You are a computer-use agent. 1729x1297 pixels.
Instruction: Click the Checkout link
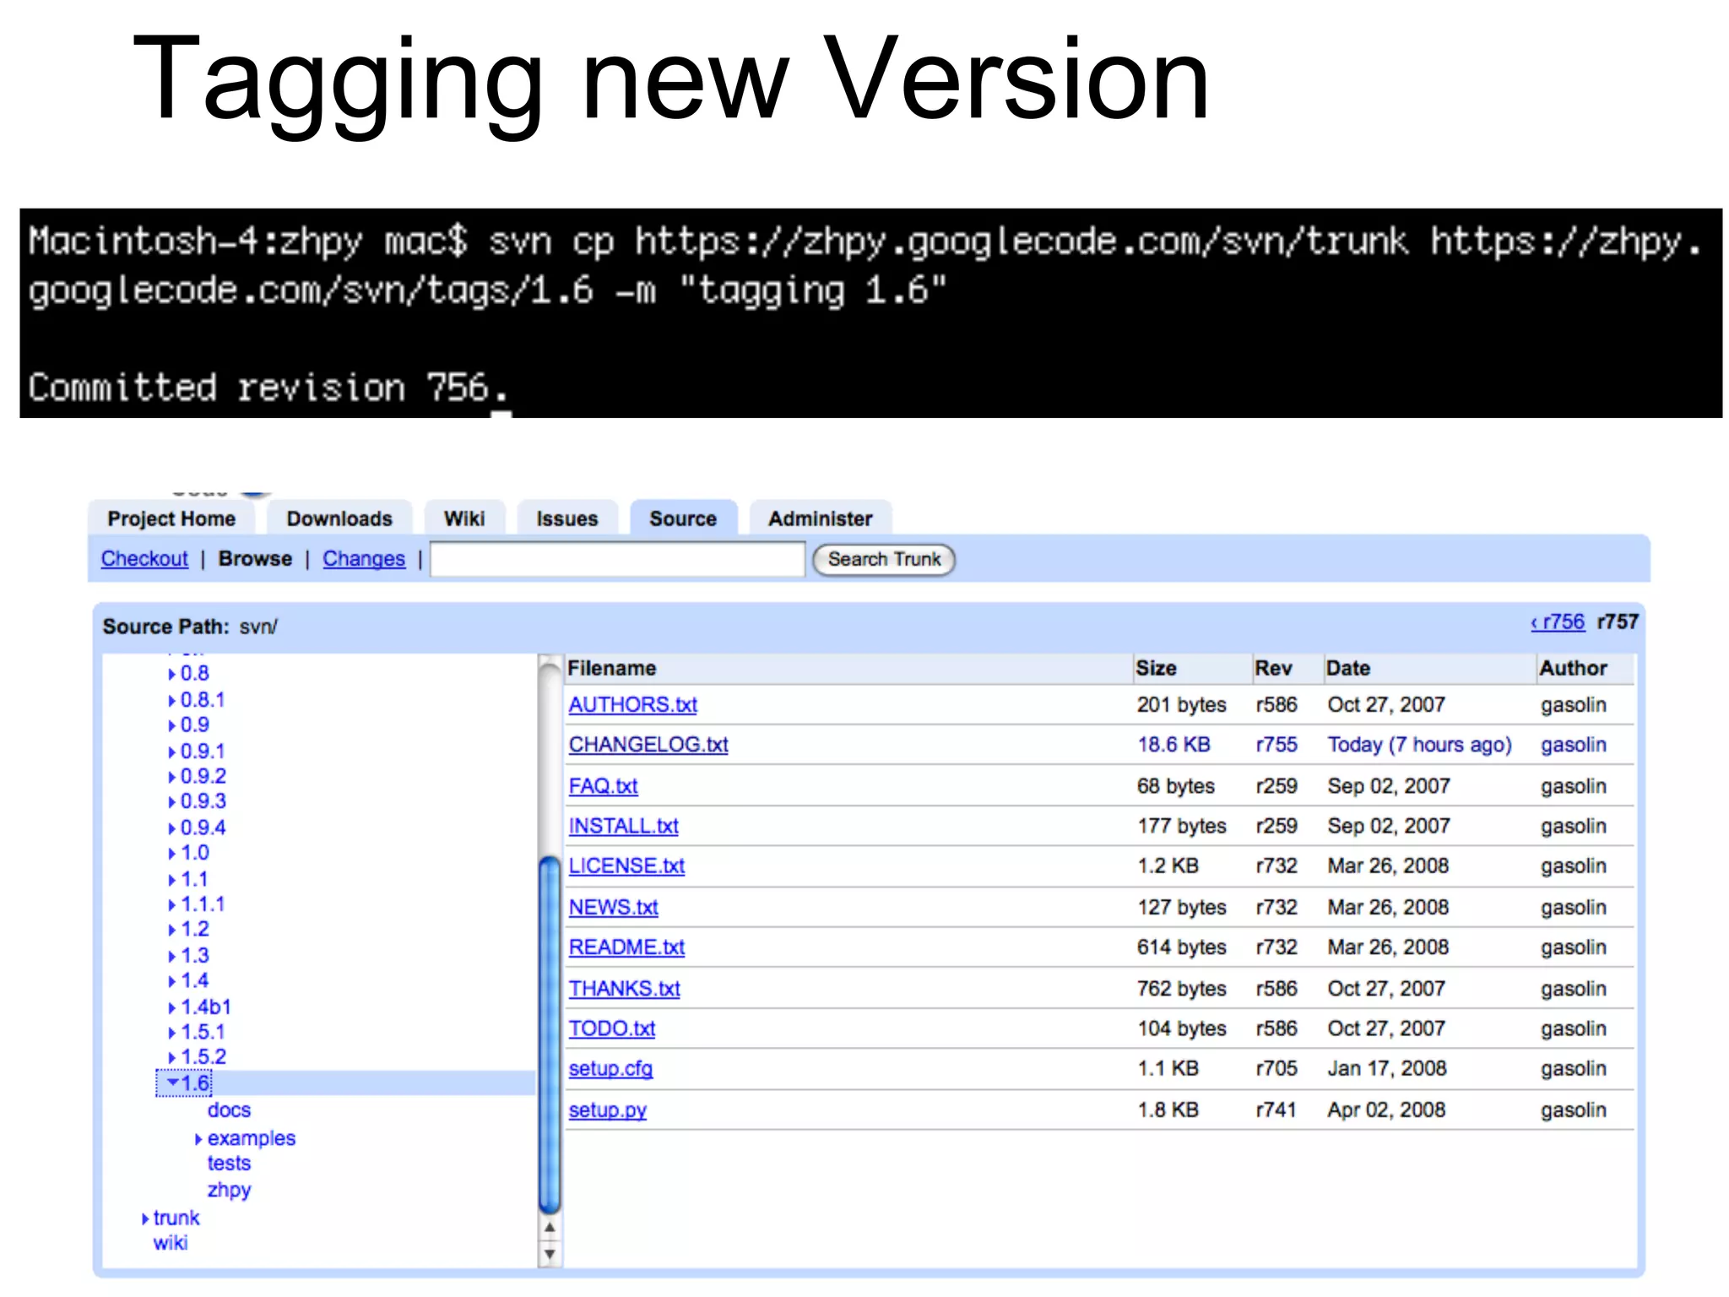(144, 559)
